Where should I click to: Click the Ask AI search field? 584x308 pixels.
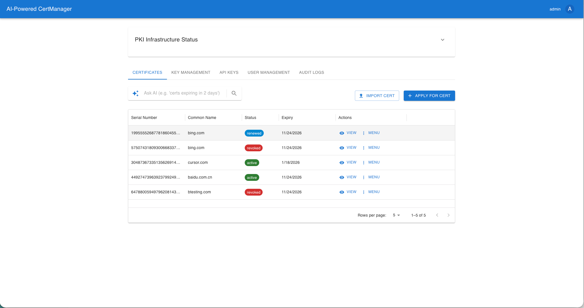[x=182, y=93]
